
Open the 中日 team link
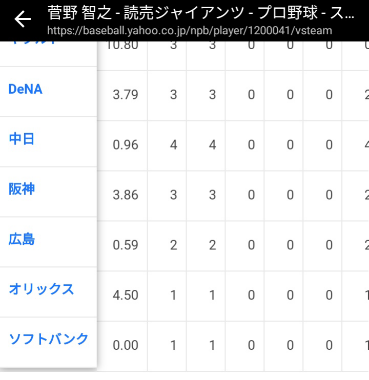point(22,139)
